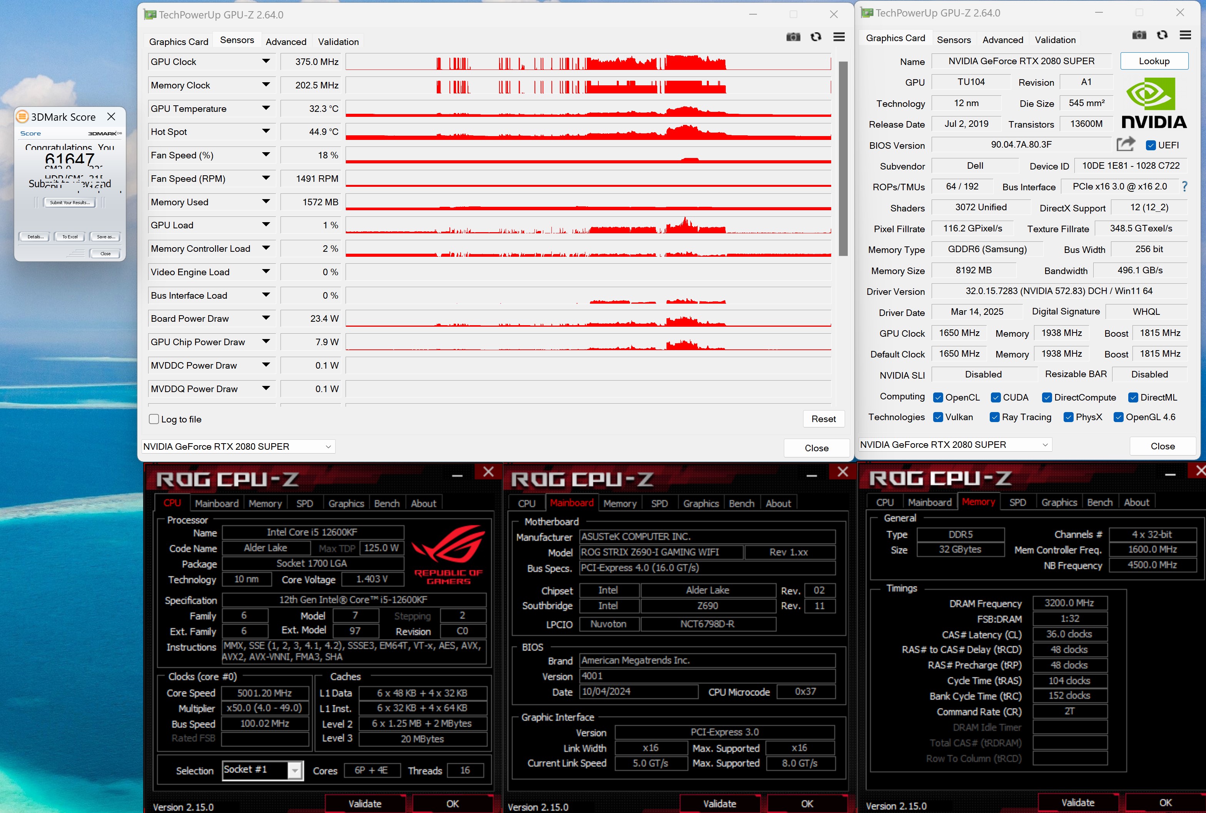Minimize the right ROG CPU-Z Memory window
The height and width of the screenshot is (813, 1206).
click(x=1170, y=475)
